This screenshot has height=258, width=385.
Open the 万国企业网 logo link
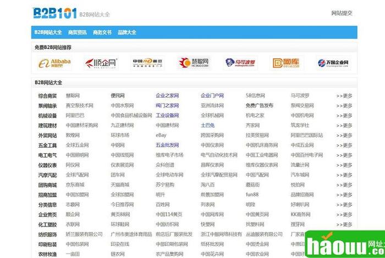click(x=333, y=63)
